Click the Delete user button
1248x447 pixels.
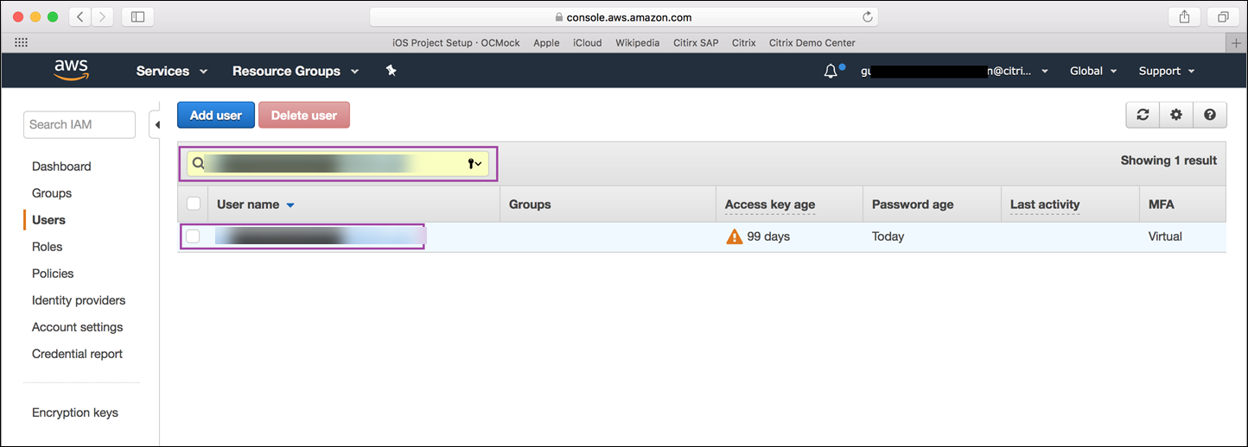pos(304,115)
